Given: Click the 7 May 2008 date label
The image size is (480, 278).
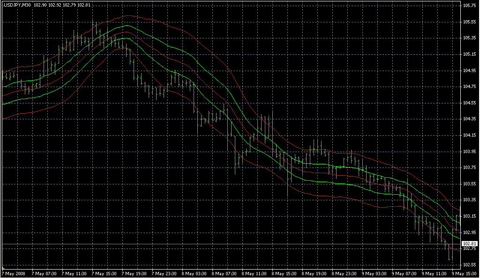Looking at the screenshot, I should pyautogui.click(x=14, y=273).
